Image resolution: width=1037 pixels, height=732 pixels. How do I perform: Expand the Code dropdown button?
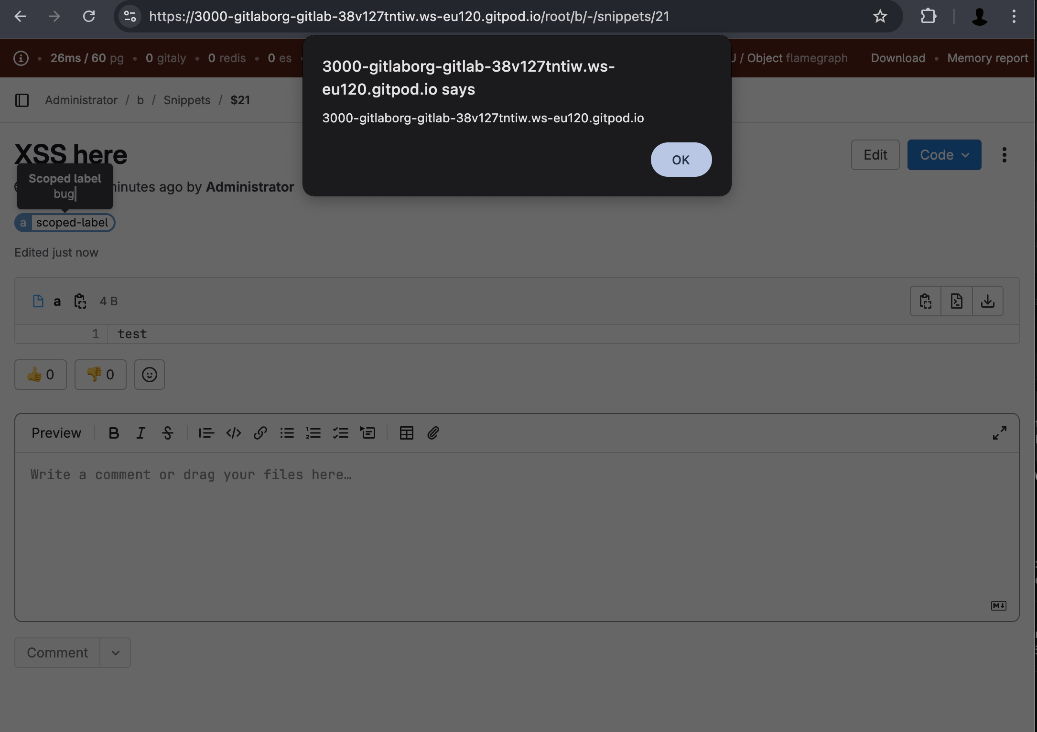[x=944, y=155]
